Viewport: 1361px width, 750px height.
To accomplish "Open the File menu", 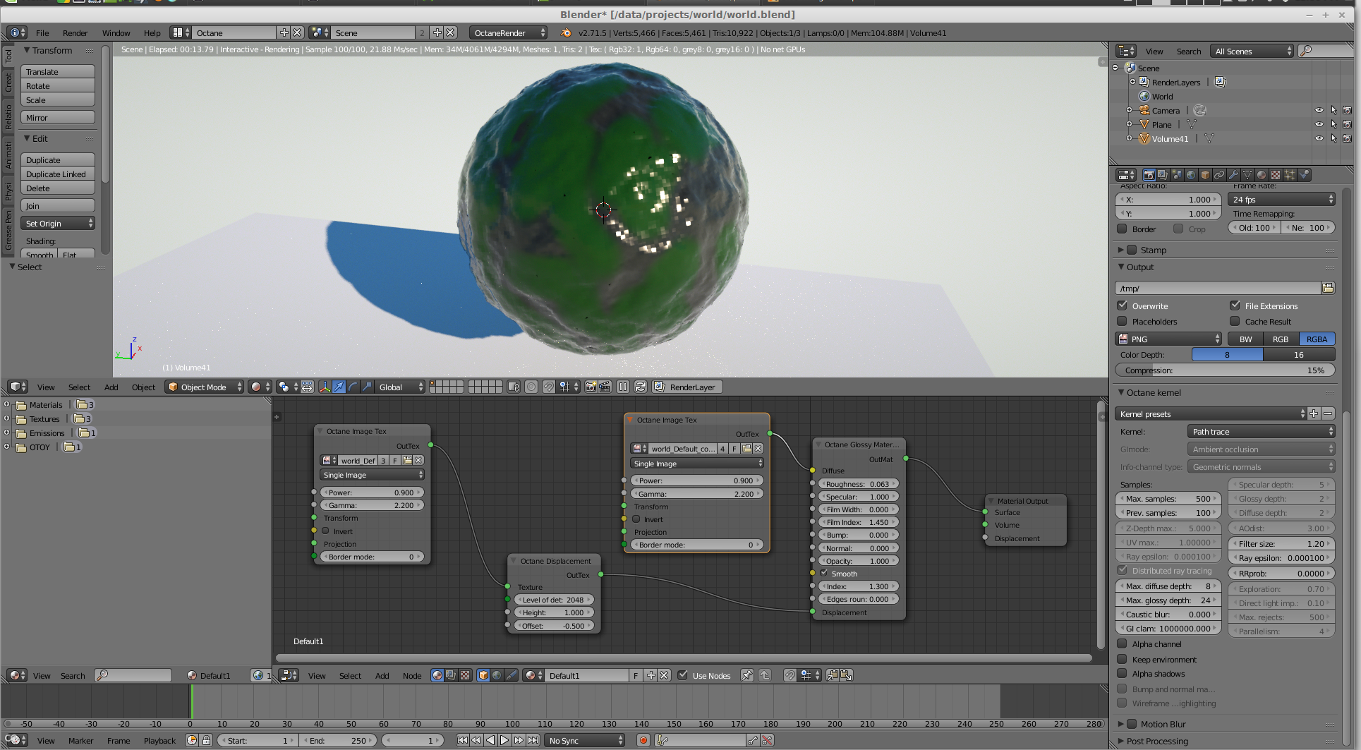I will [x=42, y=32].
